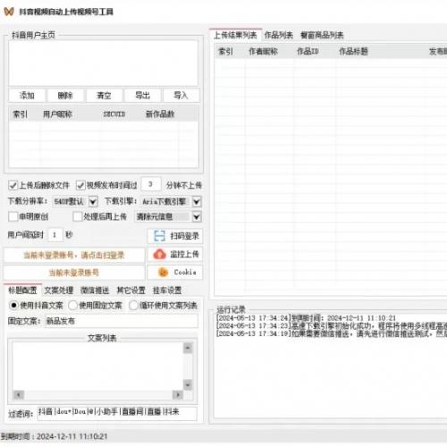Open the 微信推送 tab
Image resolution: width=447 pixels, height=447 pixels.
[x=95, y=291]
